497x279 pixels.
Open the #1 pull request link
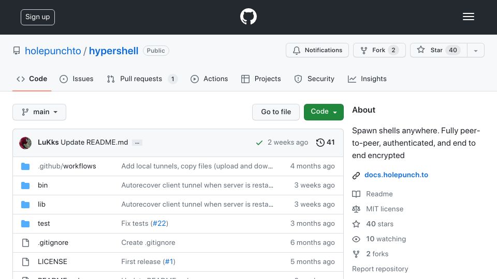(169, 261)
